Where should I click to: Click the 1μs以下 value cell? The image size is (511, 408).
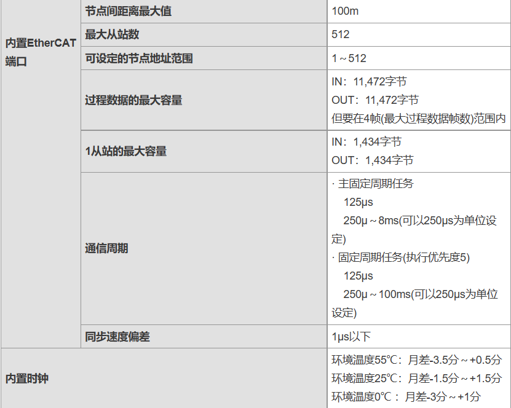(x=351, y=337)
